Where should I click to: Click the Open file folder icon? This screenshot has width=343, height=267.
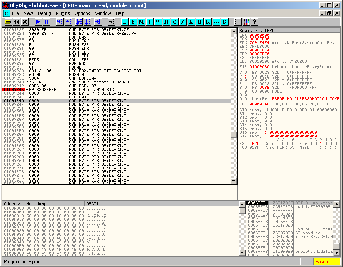8,22
